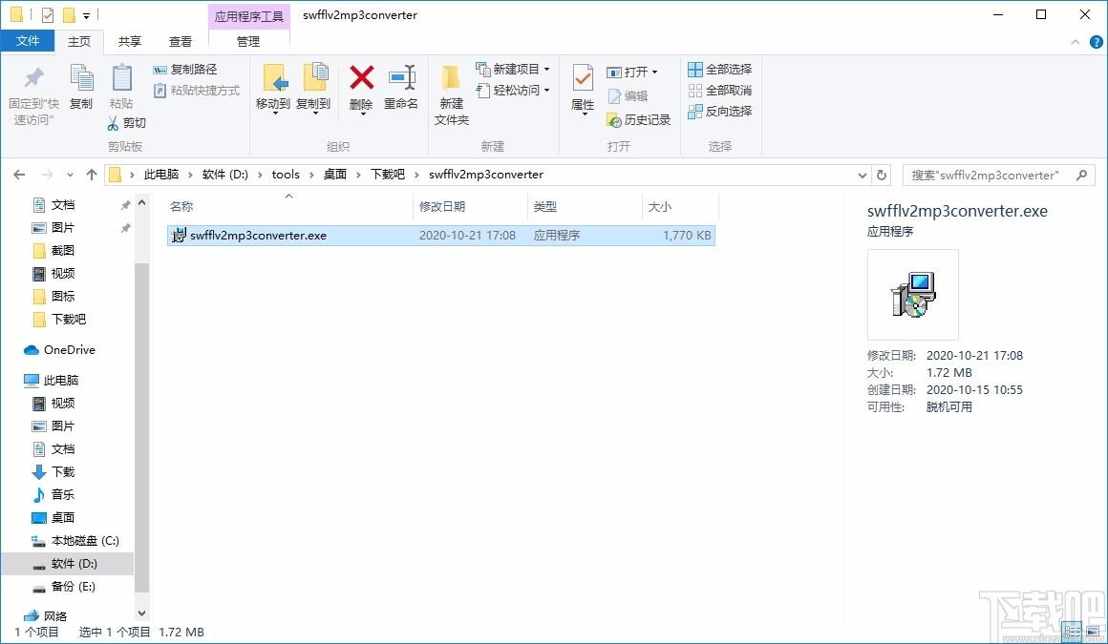Switch to the Share (共享) tab
Viewport: 1108px width, 644px height.
pyautogui.click(x=129, y=42)
